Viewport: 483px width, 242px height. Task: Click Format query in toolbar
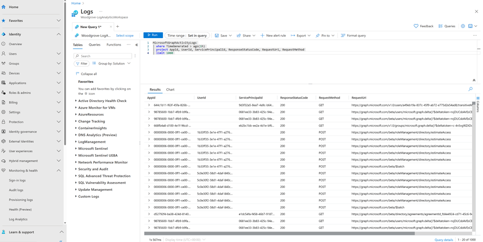[353, 36]
